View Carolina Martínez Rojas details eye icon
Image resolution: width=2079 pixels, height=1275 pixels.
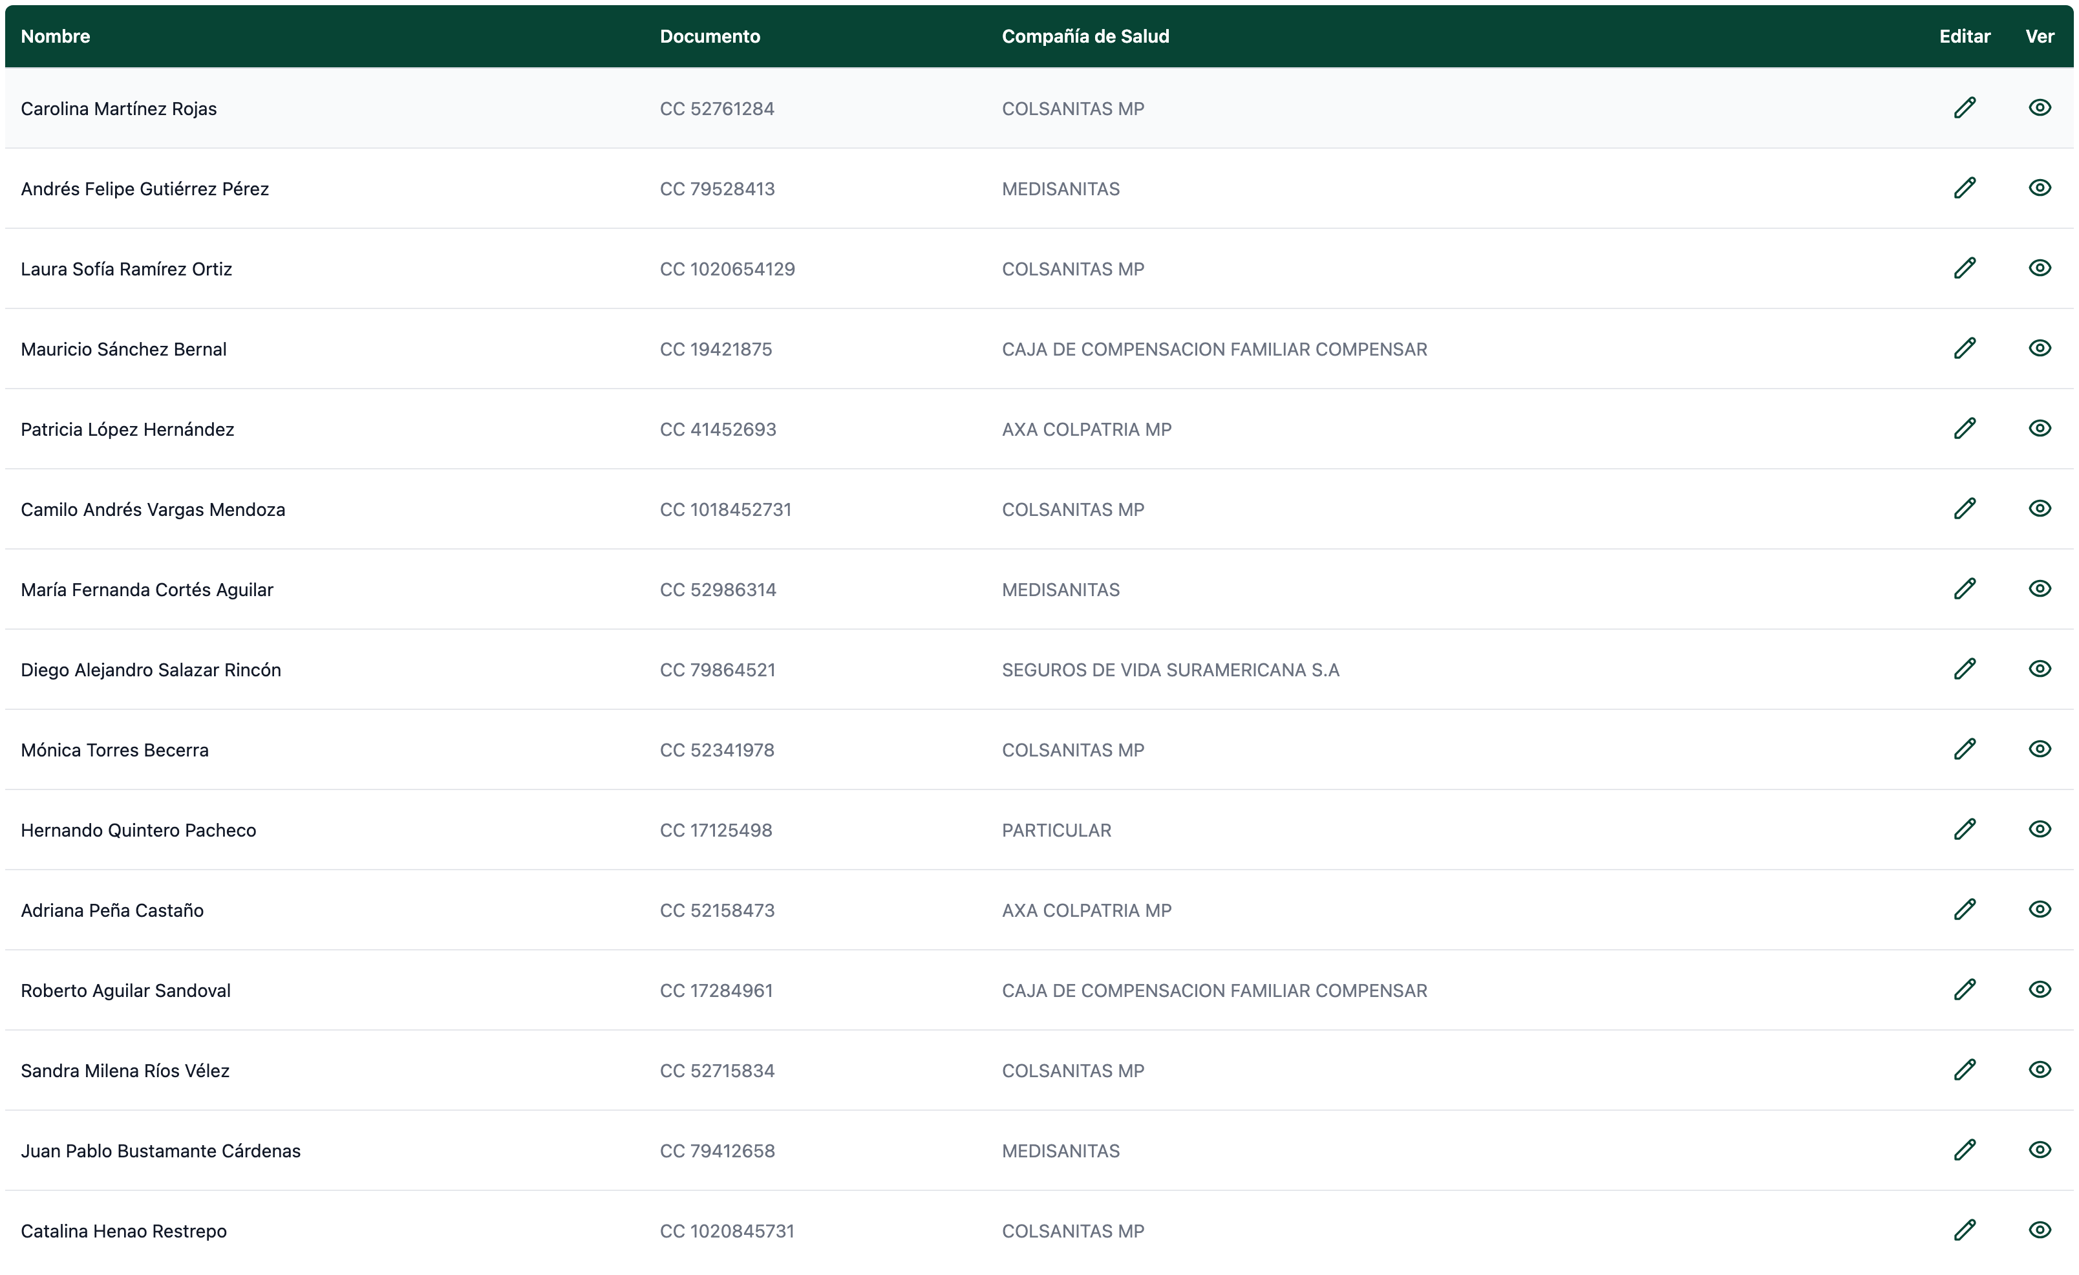tap(2040, 108)
